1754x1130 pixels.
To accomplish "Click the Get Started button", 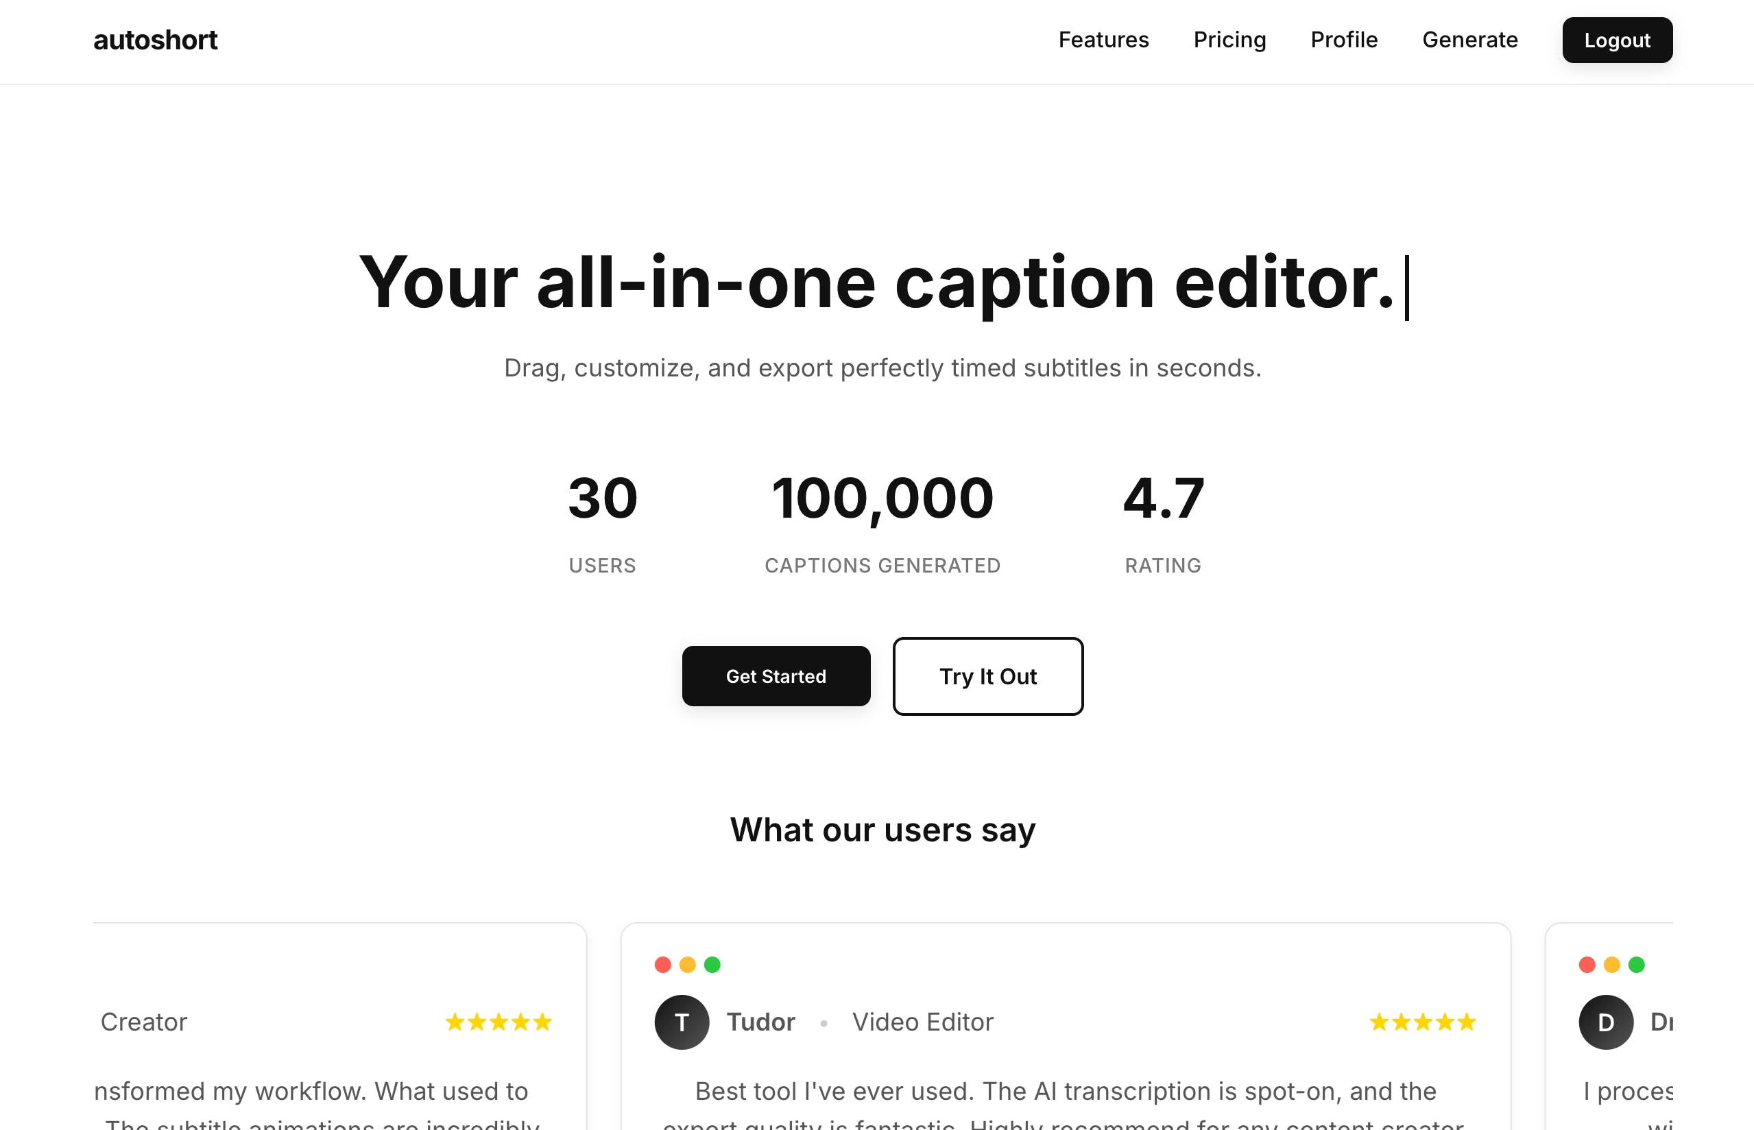I will click(x=776, y=676).
